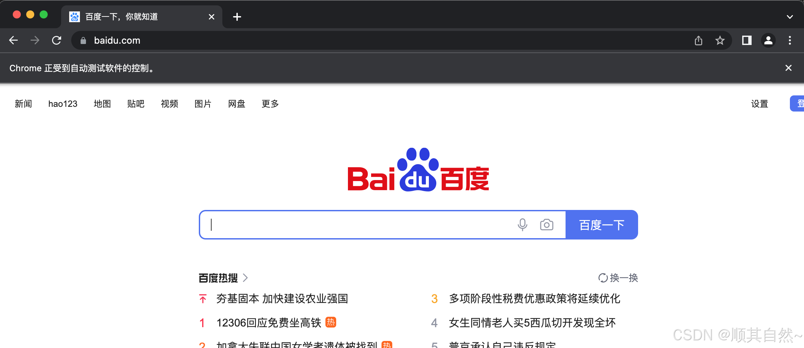Open the Chrome profile avatar

tap(768, 40)
